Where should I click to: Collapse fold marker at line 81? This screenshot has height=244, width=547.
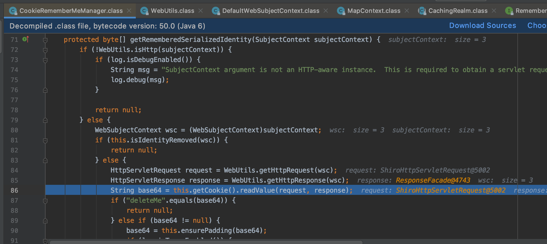tap(45, 140)
